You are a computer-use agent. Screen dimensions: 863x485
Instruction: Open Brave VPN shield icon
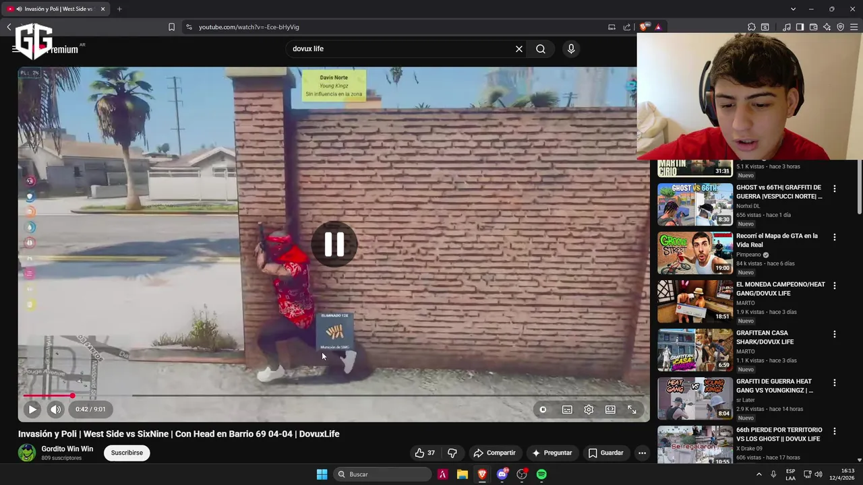point(840,27)
